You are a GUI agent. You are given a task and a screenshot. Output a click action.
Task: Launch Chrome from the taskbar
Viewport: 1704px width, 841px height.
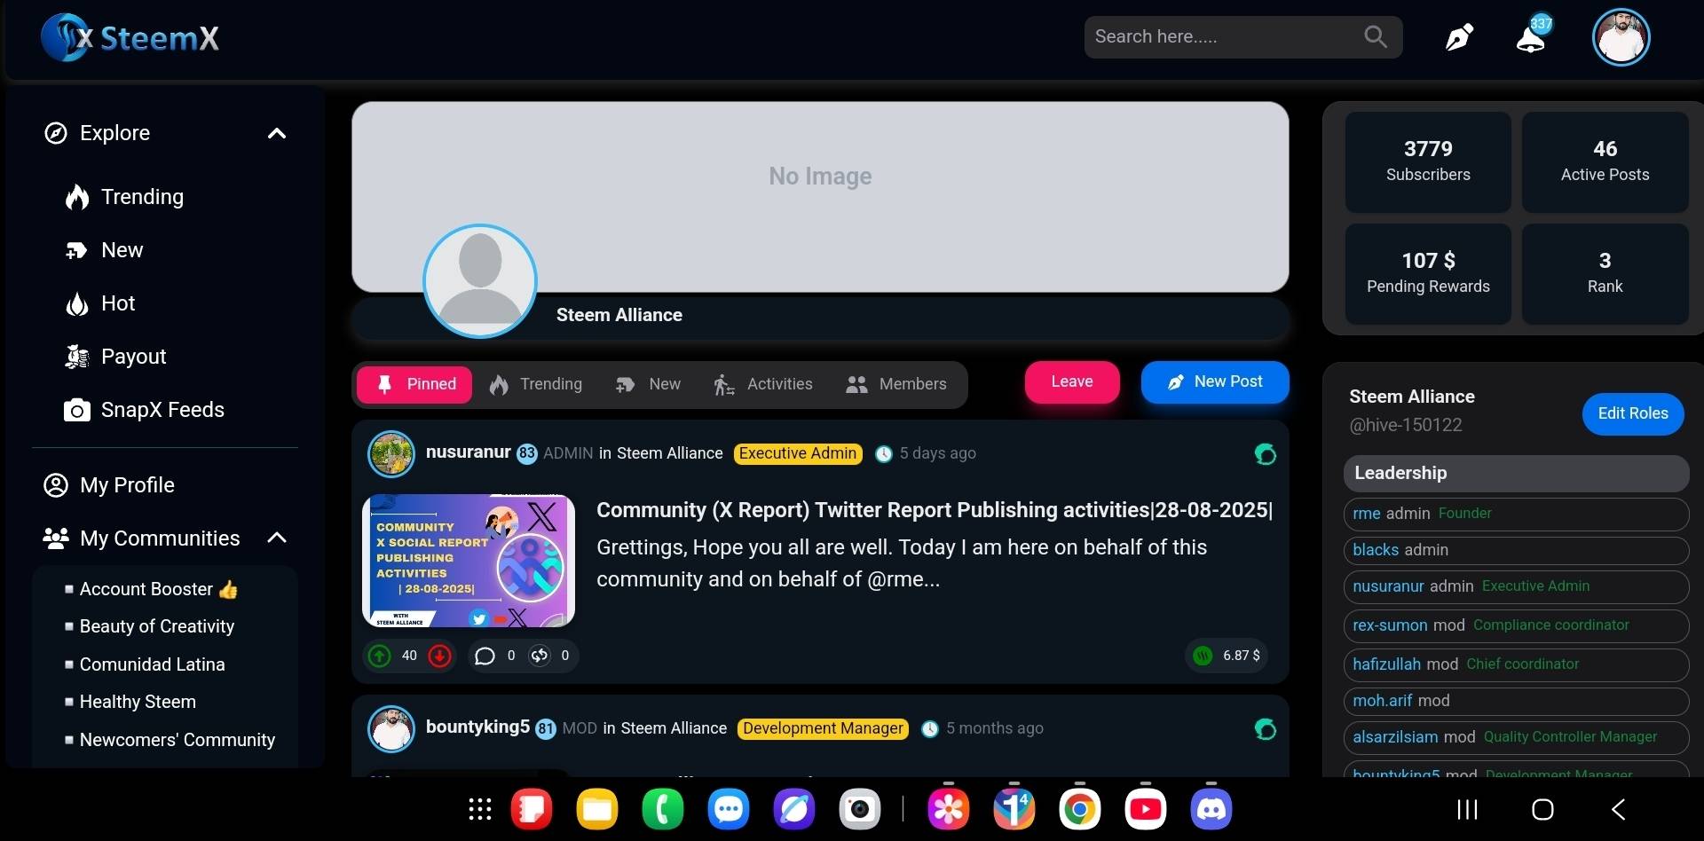(x=1080, y=809)
